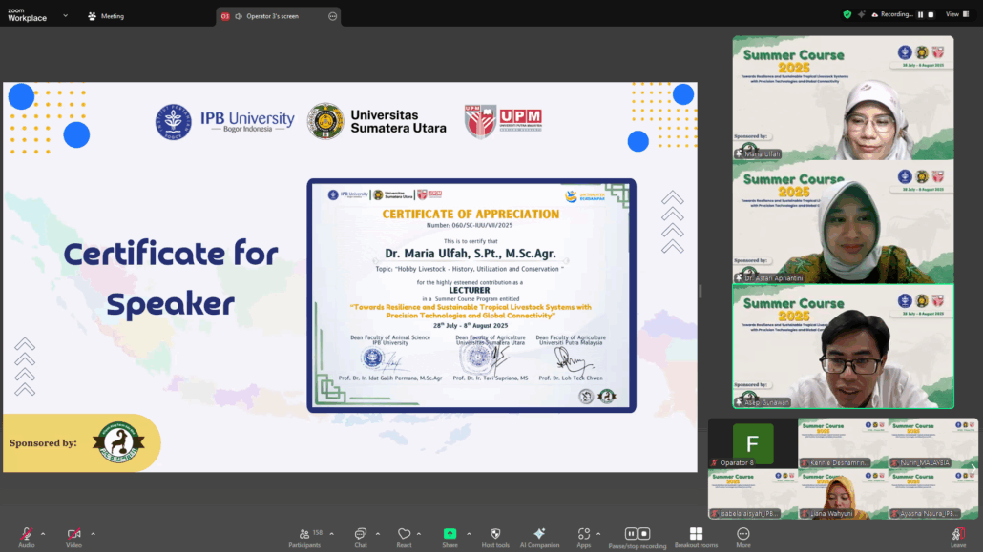The image size is (983, 552).
Task: Select Maria Ulfah's video thumbnail
Action: click(x=842, y=97)
